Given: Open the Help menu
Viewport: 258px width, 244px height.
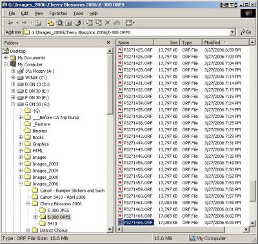Looking at the screenshot, I should pos(94,14).
